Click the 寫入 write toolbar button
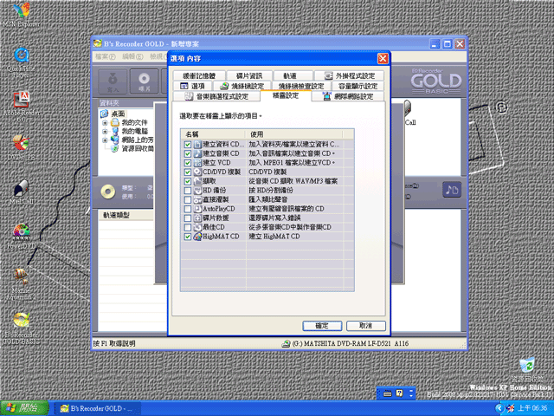This screenshot has width=554, height=416. tap(113, 81)
